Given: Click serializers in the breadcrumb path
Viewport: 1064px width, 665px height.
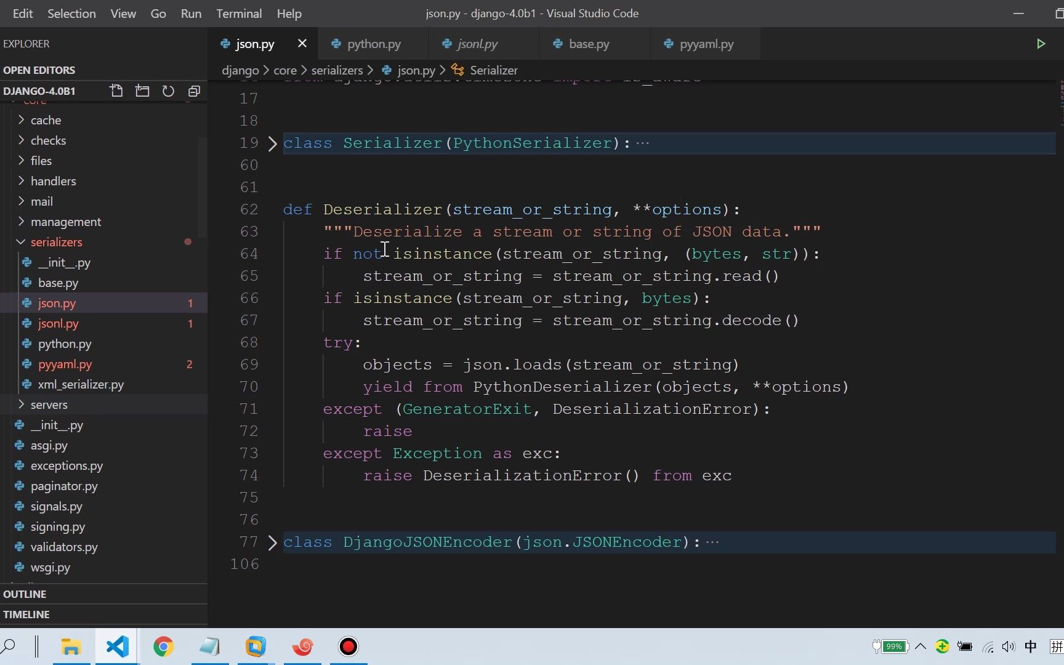Looking at the screenshot, I should tap(337, 70).
